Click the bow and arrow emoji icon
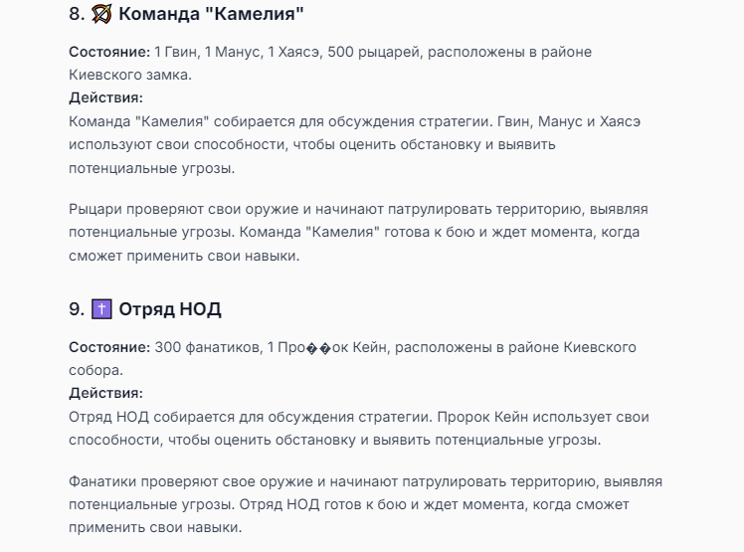Image resolution: width=744 pixels, height=552 pixels. coord(101,14)
